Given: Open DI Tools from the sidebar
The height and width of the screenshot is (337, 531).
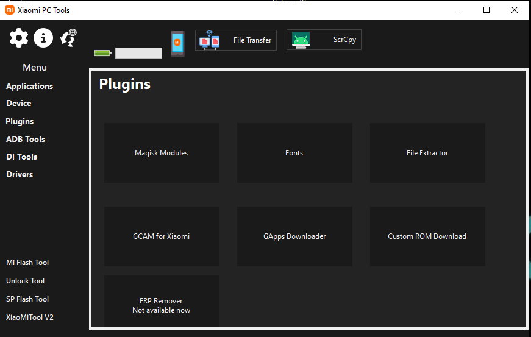Looking at the screenshot, I should click(x=22, y=157).
